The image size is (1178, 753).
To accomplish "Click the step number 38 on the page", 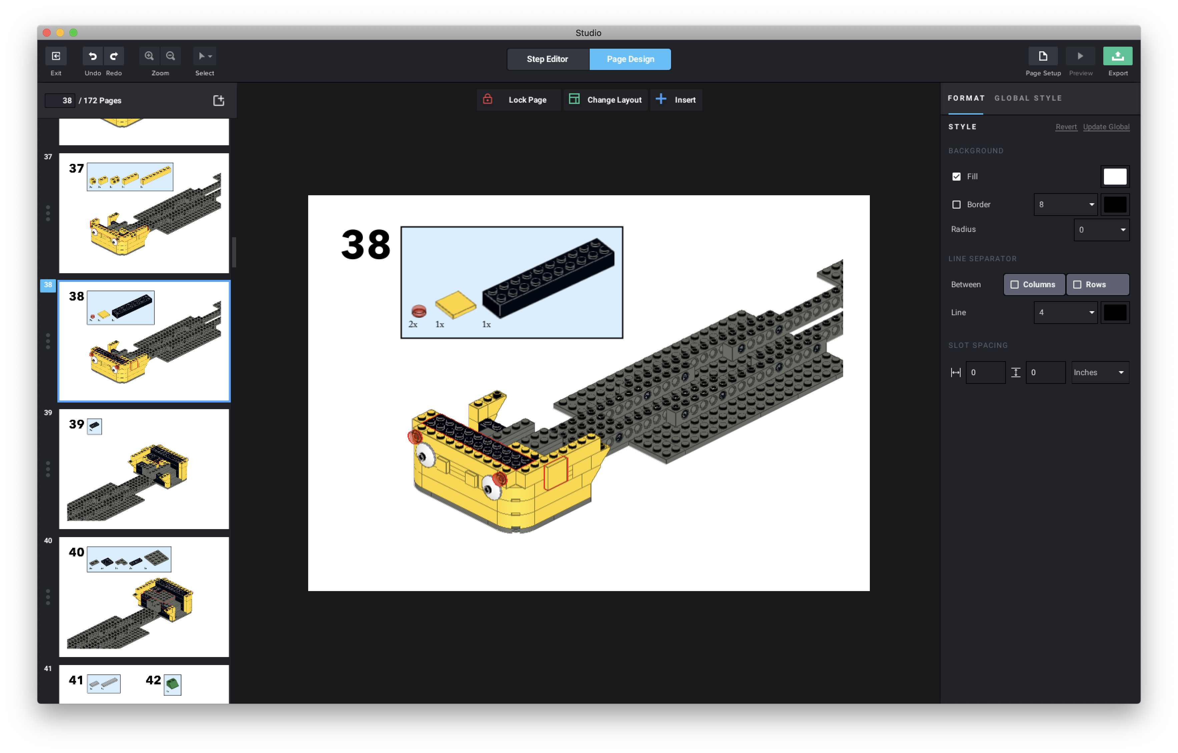I will pyautogui.click(x=366, y=245).
